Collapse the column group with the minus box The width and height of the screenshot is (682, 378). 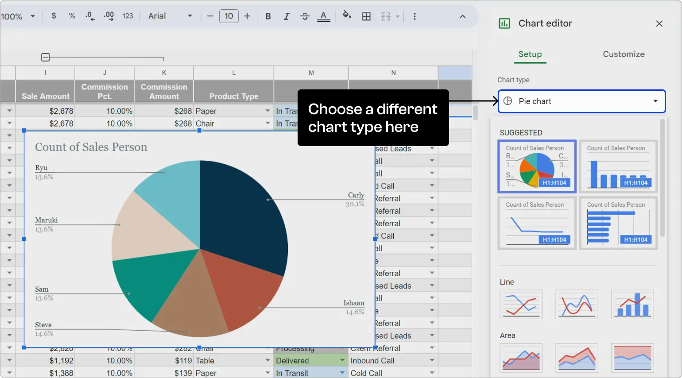(46, 57)
